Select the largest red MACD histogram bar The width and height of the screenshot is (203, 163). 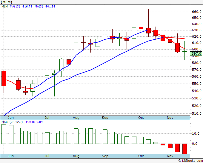point(184,149)
